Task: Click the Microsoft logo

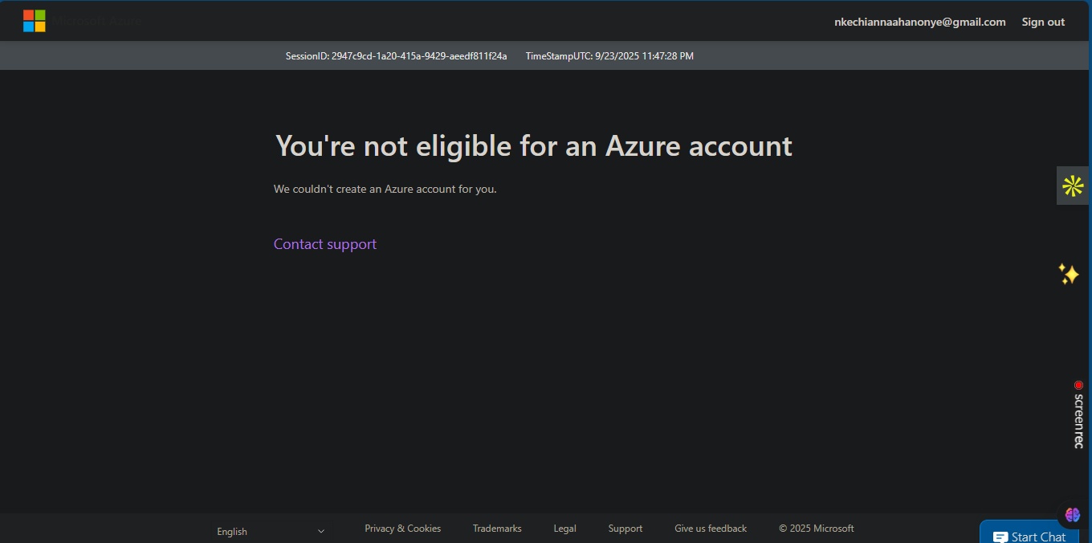Action: [35, 20]
